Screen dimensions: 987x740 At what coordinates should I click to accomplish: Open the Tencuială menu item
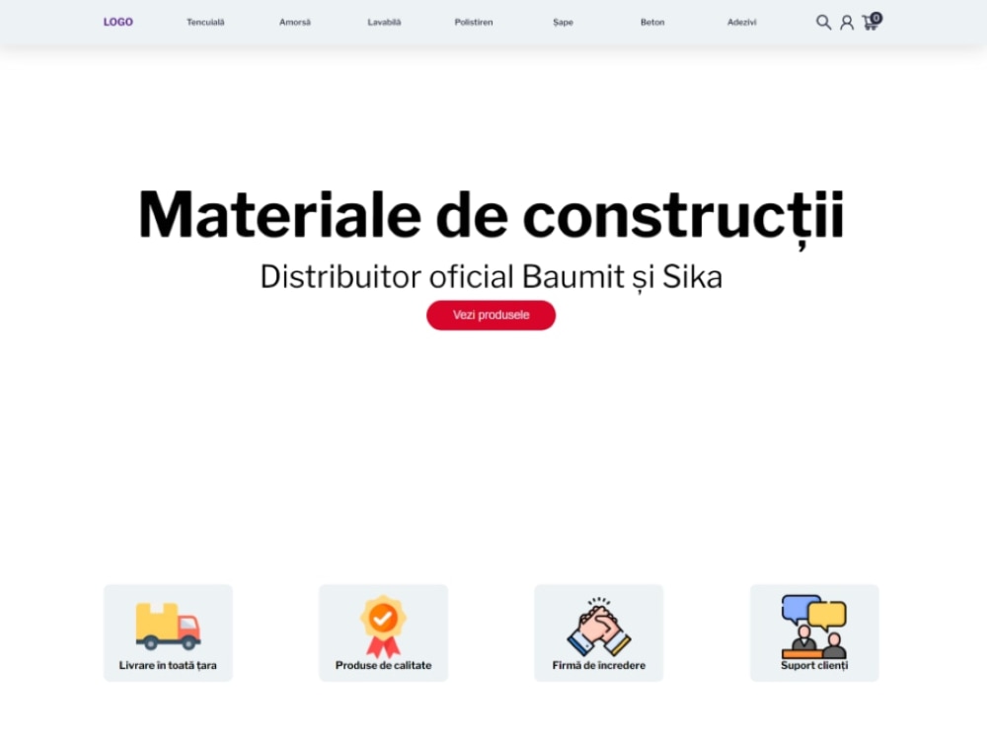[x=205, y=22]
